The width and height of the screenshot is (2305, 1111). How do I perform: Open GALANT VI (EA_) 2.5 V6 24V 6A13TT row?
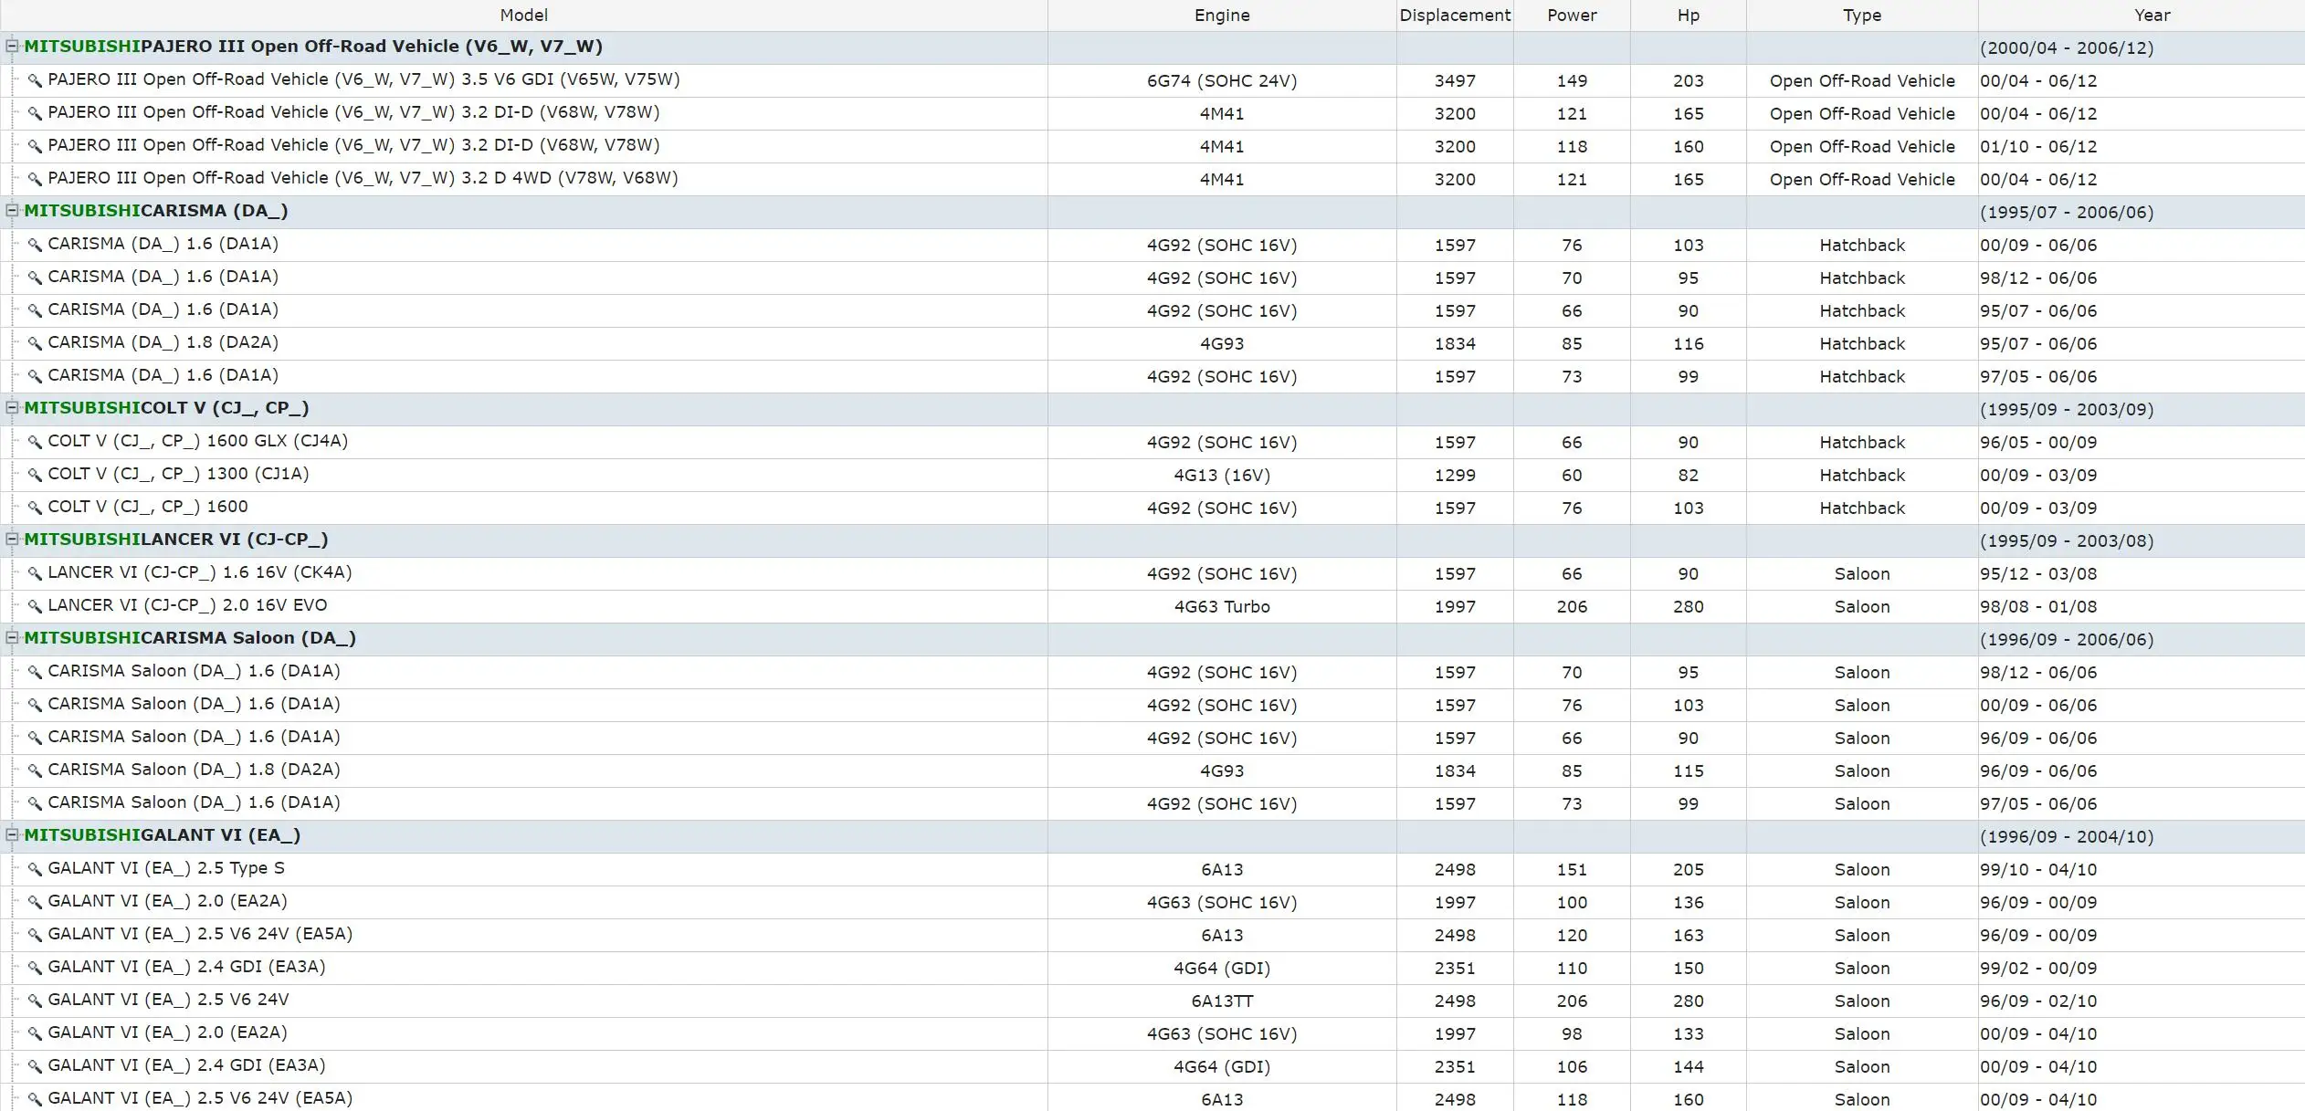[168, 1001]
